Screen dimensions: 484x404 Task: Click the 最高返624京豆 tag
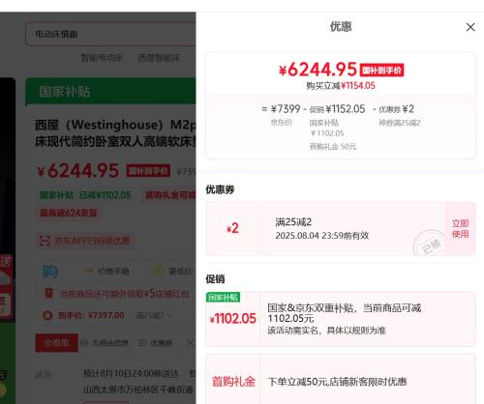point(68,213)
